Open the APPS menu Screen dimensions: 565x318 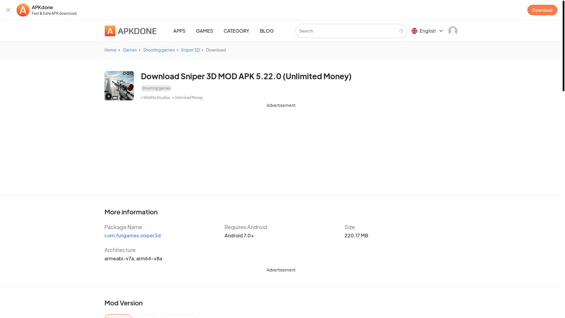pos(179,31)
